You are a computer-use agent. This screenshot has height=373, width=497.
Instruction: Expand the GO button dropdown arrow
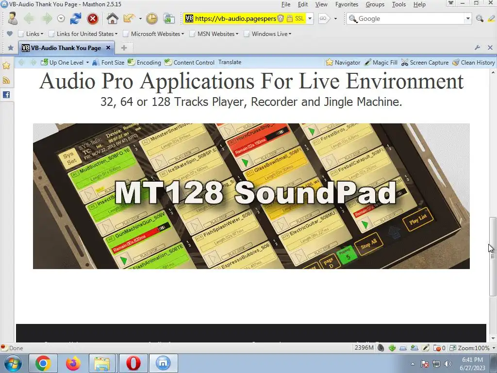click(x=335, y=19)
